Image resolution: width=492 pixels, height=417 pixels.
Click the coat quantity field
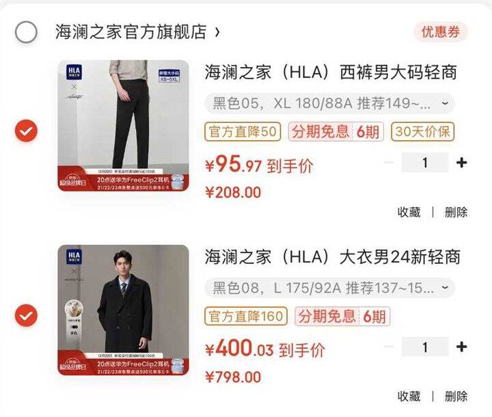(x=425, y=347)
